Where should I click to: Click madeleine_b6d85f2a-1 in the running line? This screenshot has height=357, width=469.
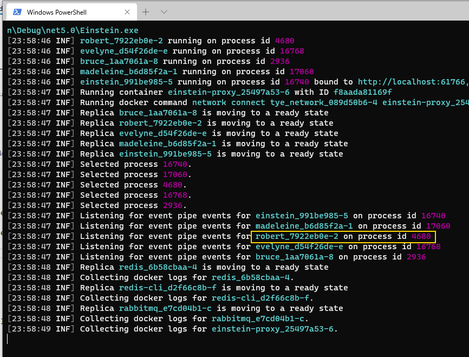point(128,72)
